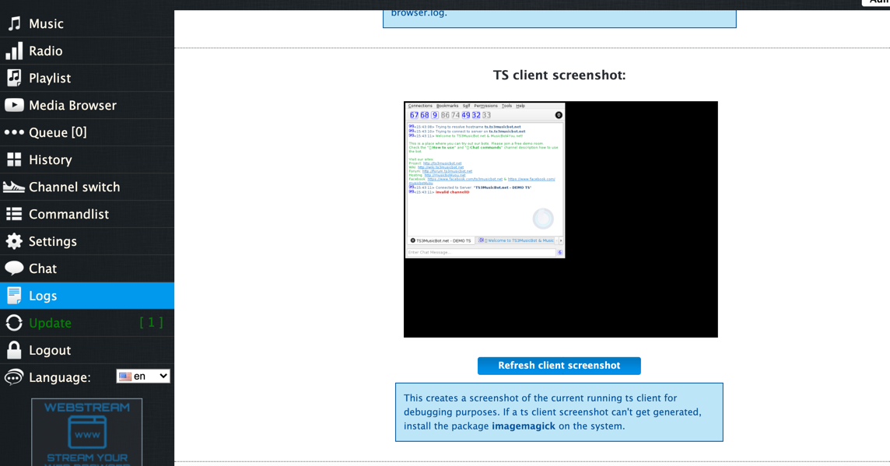
Task: Open the Music section icon
Action: [x=12, y=23]
